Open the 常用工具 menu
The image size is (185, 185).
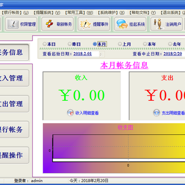pyautogui.click(x=79, y=13)
